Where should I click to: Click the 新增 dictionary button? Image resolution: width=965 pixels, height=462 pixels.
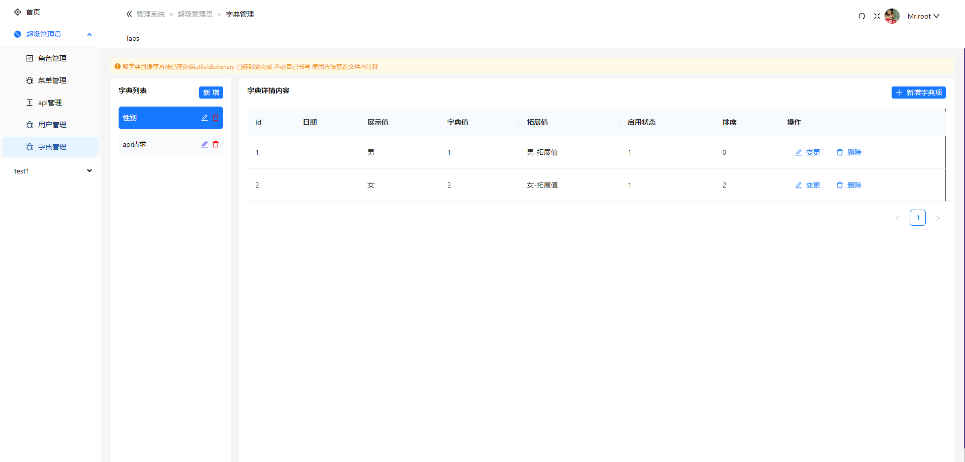[211, 93]
